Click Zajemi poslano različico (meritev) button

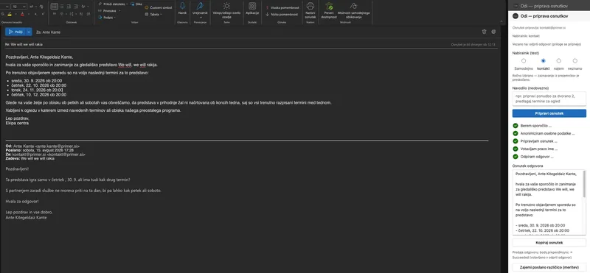[x=549, y=267]
